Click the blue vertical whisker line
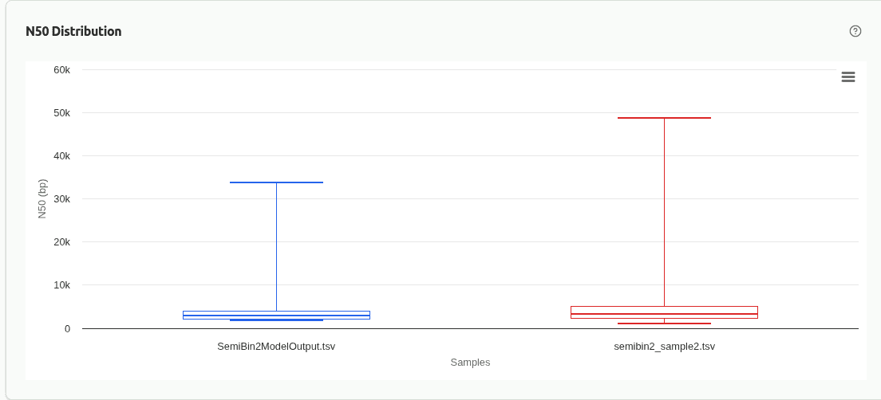This screenshot has height=400, width=881. click(x=276, y=247)
